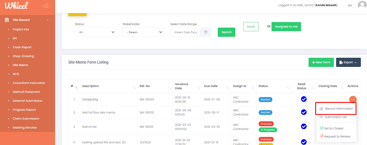
Task: Click the user profile avatar
Action: 362,5
